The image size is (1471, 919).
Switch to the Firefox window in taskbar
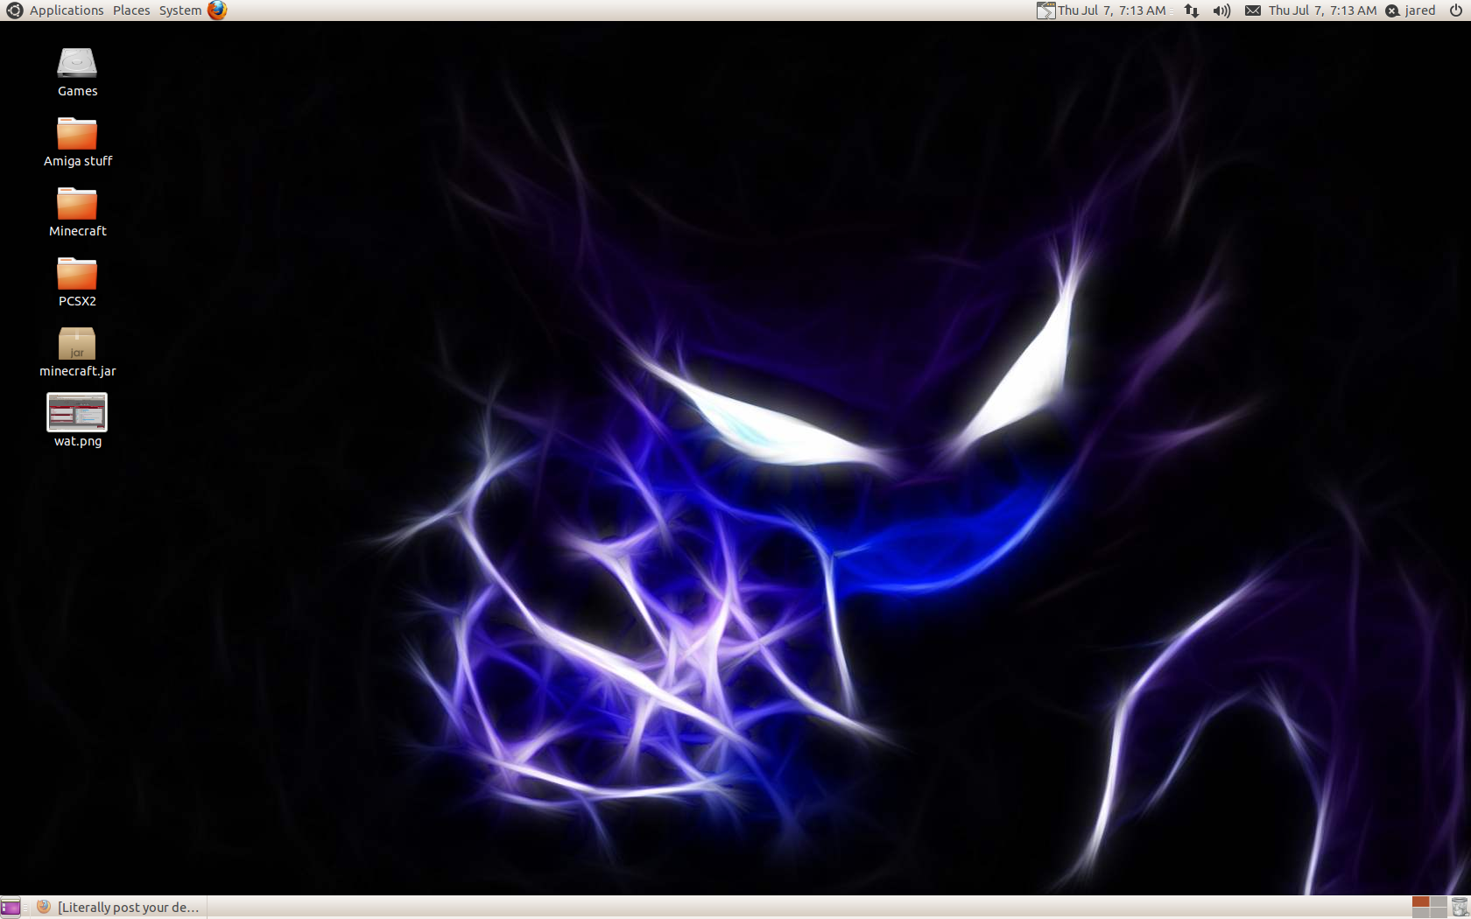120,908
